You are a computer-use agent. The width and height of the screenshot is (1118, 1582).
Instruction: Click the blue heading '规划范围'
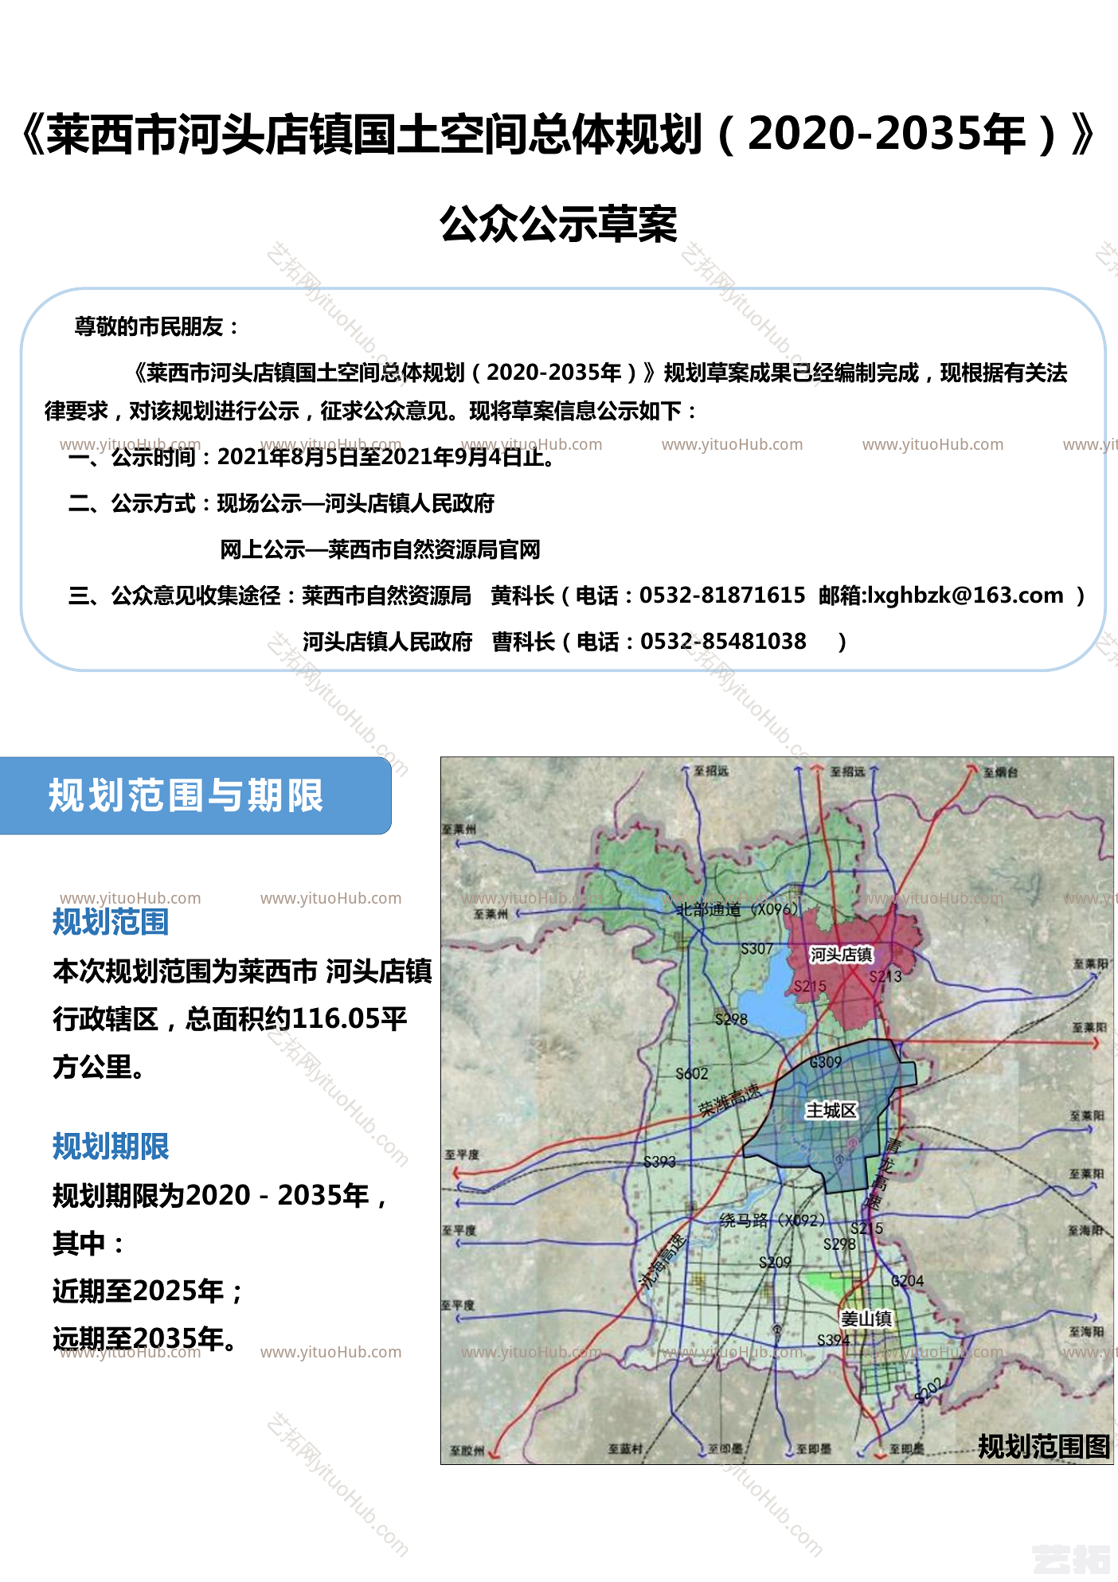point(111,922)
